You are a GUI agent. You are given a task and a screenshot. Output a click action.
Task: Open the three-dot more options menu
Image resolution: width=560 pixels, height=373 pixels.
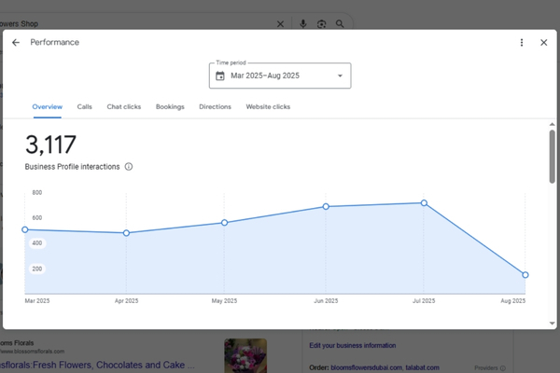coord(522,43)
